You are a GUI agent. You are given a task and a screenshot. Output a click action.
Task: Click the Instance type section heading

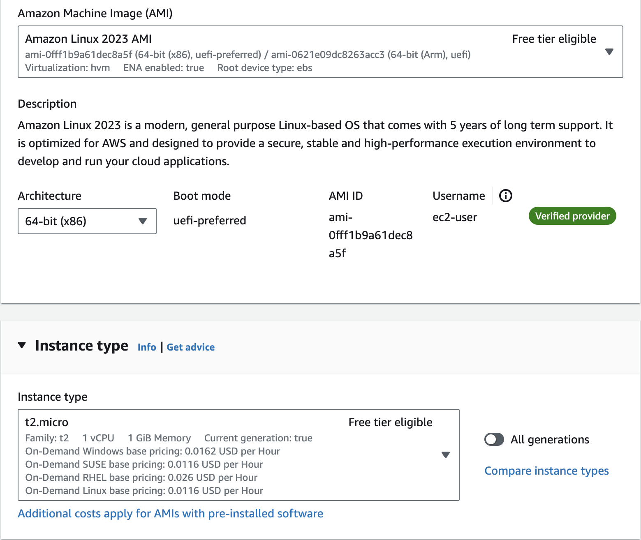81,346
